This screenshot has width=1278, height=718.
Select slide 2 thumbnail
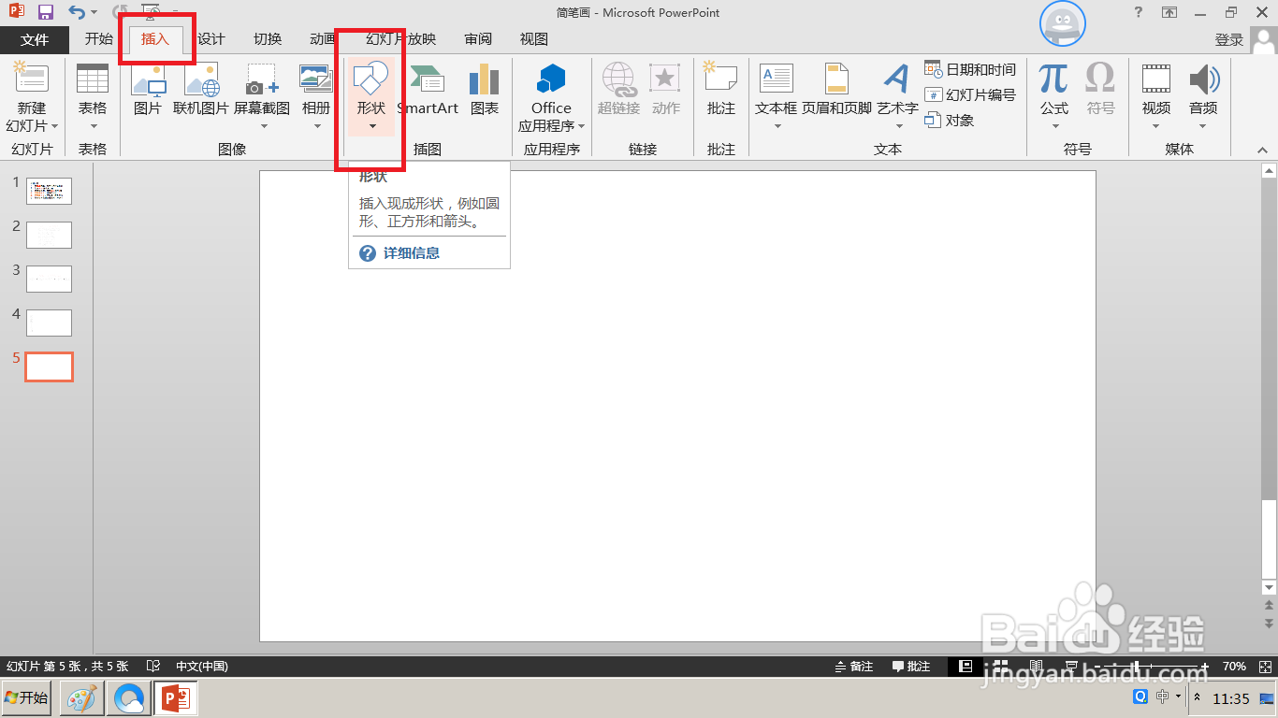click(49, 235)
